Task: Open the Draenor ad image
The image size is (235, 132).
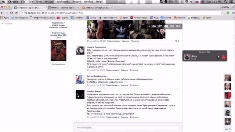Action: [x=58, y=51]
